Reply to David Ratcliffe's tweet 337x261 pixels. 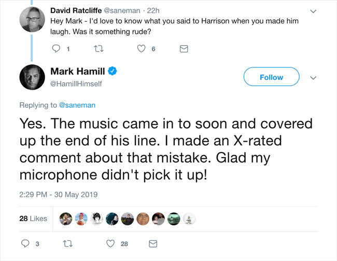[x=57, y=49]
